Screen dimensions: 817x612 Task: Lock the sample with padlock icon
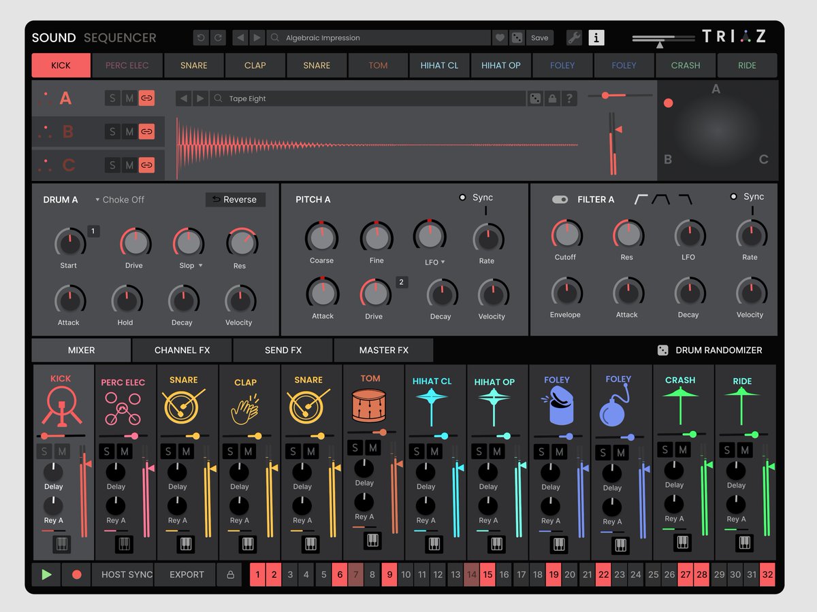(x=552, y=99)
